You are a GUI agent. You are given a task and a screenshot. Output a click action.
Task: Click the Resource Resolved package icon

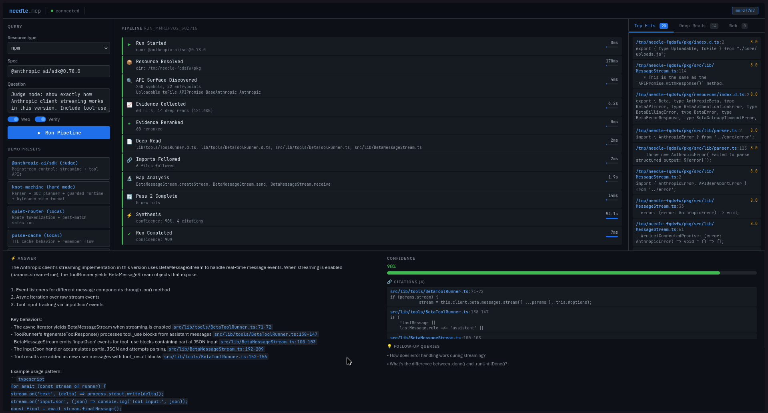pyautogui.click(x=129, y=62)
